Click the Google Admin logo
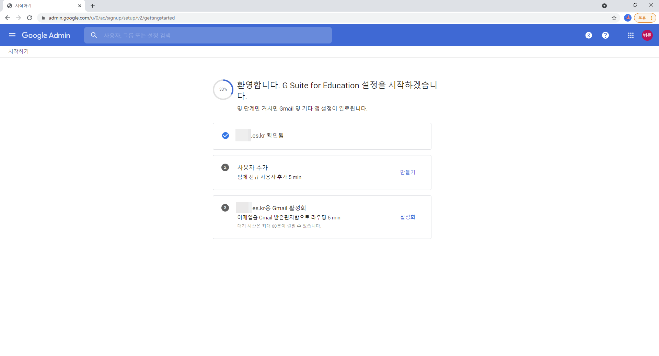The image size is (659, 356). (46, 35)
